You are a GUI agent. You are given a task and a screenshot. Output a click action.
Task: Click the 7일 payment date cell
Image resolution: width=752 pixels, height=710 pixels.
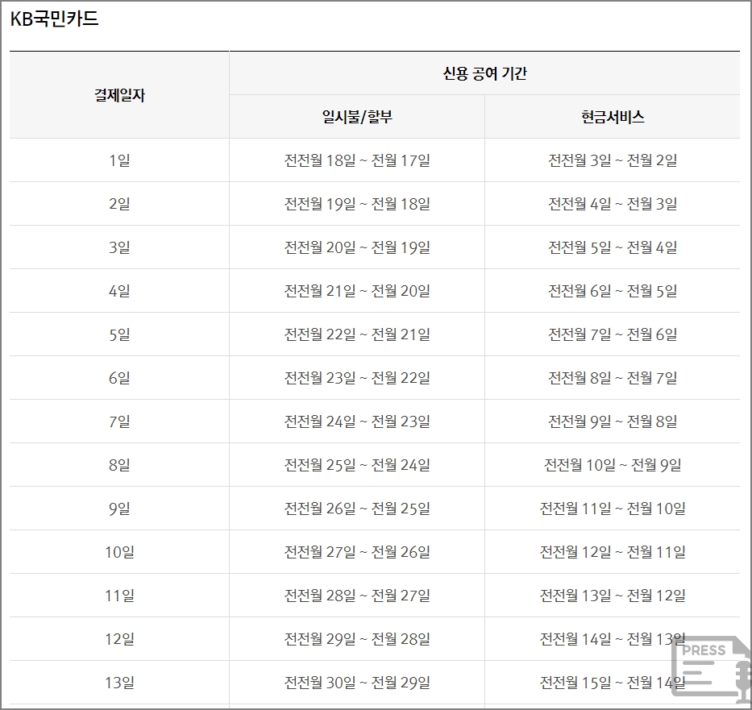pyautogui.click(x=119, y=421)
